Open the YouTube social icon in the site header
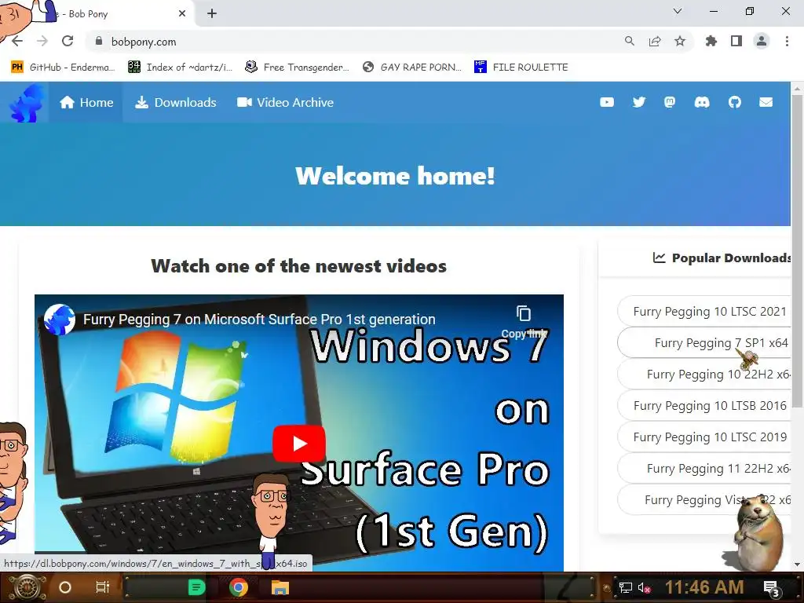The width and height of the screenshot is (804, 603). pyautogui.click(x=607, y=102)
